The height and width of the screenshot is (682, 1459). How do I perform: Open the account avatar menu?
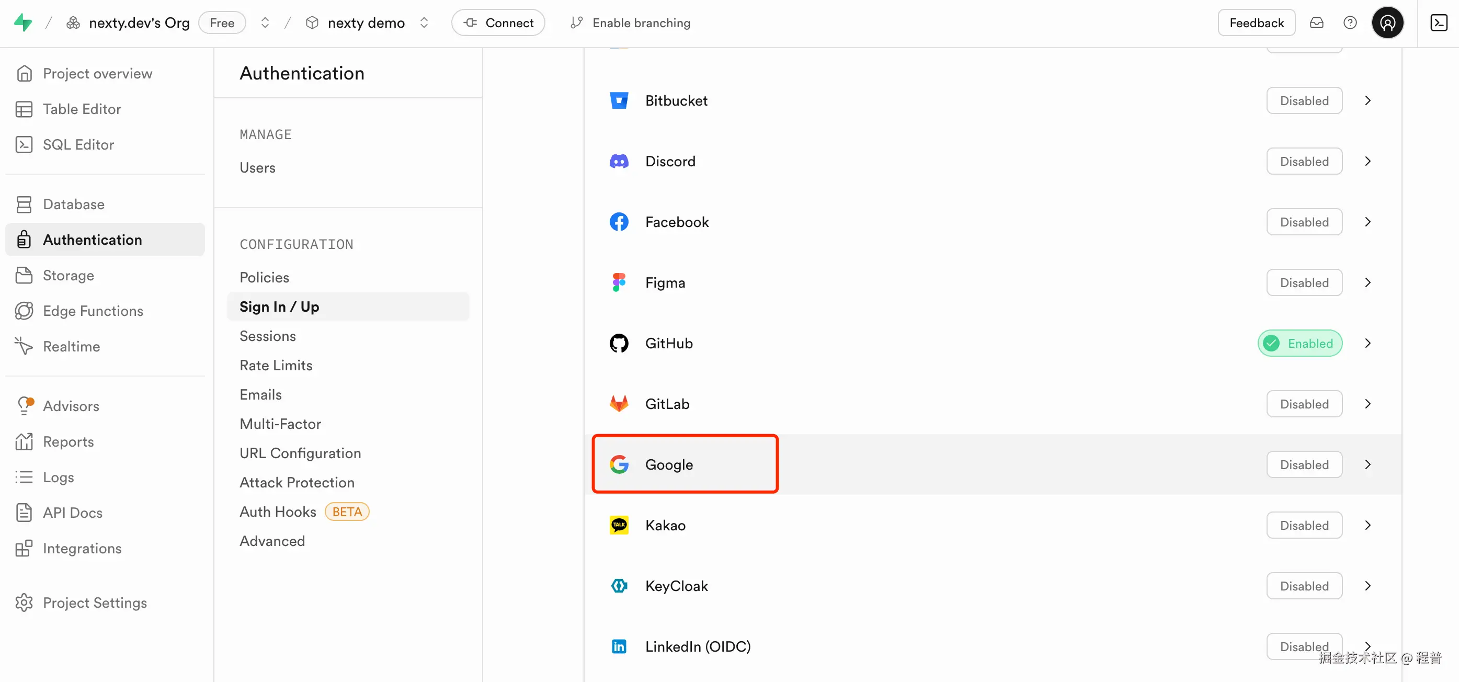tap(1388, 22)
